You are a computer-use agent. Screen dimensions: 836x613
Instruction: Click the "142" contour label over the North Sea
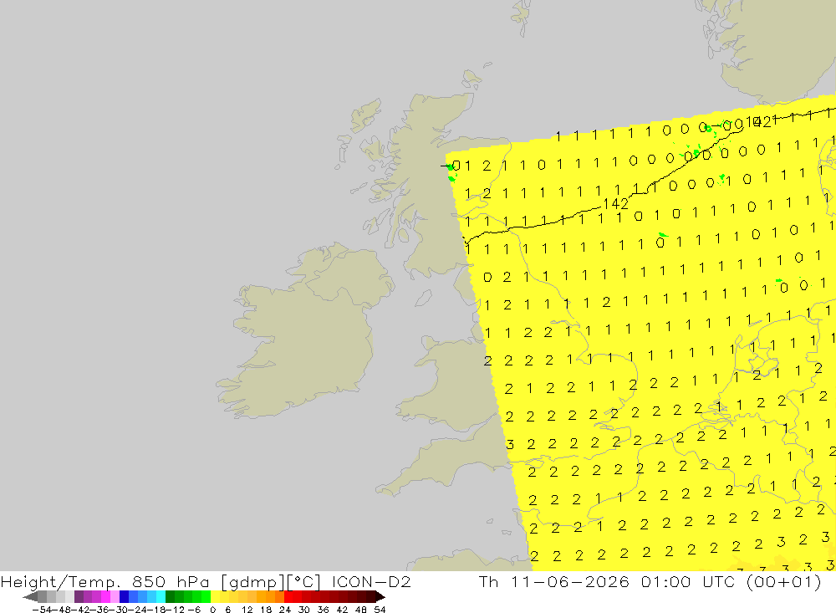616,204
